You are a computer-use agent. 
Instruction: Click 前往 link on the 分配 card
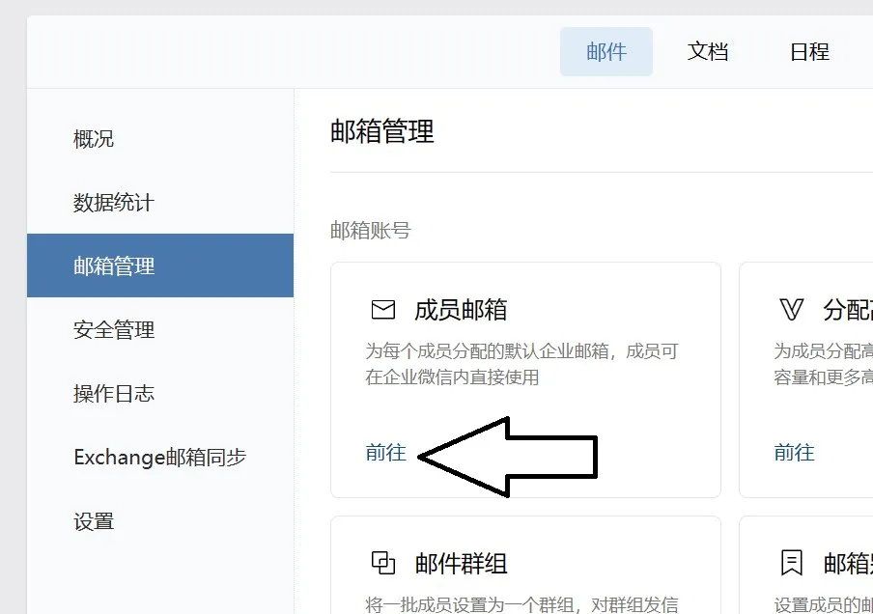point(795,453)
